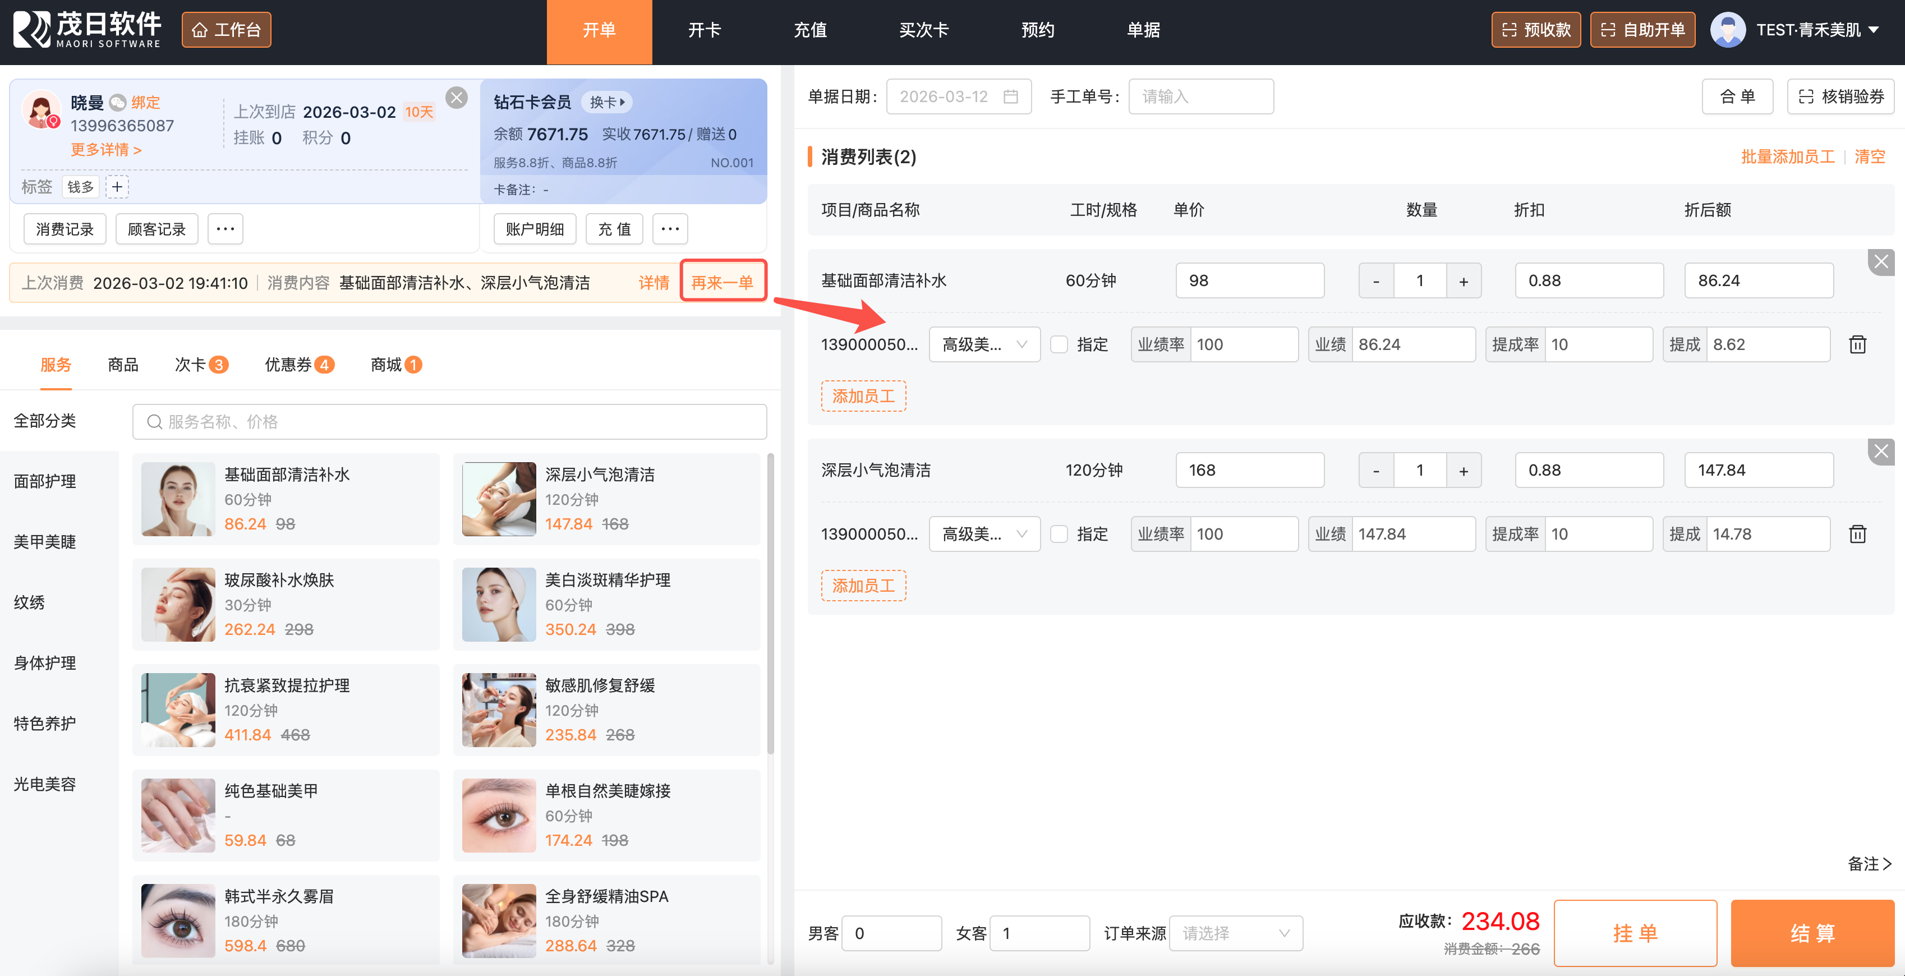Click the service search input field
Viewport: 1905px width, 976px height.
450,421
